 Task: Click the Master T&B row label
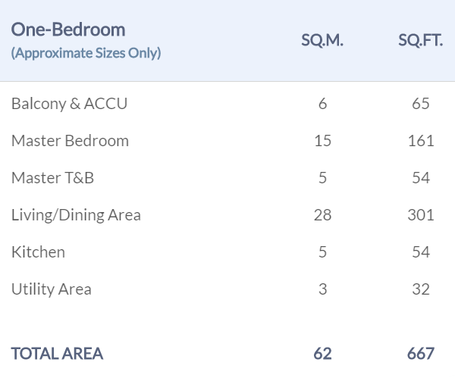[x=52, y=178]
